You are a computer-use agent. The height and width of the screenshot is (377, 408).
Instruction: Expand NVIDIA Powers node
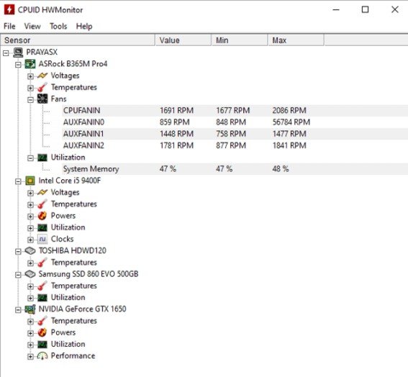point(30,333)
